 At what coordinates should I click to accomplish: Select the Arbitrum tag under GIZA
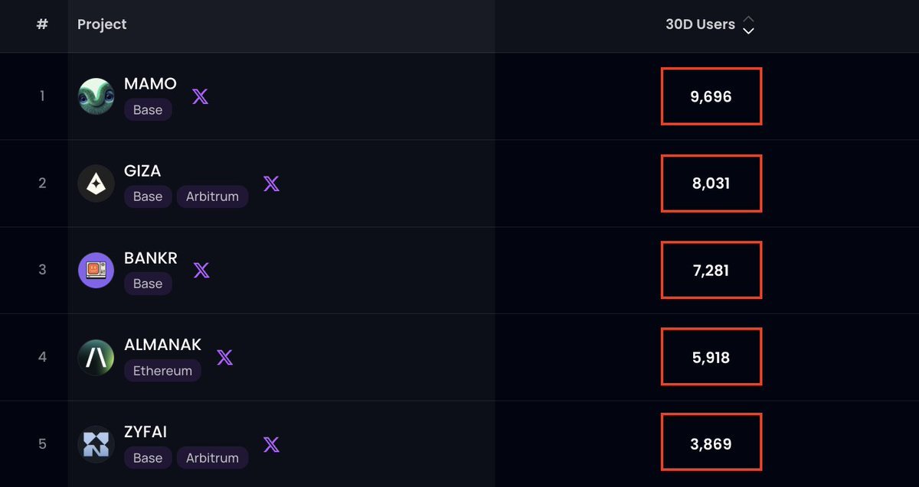click(x=212, y=196)
